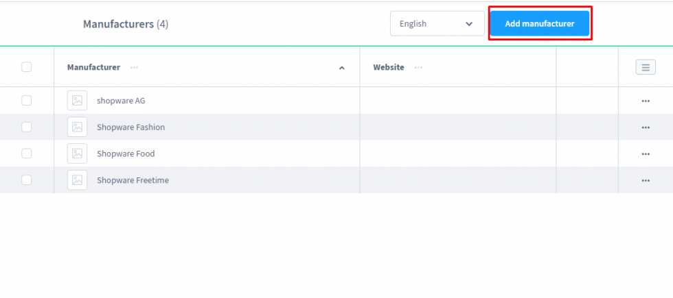Click the Add manufacturer button
The height and width of the screenshot is (298, 673).
pos(539,23)
